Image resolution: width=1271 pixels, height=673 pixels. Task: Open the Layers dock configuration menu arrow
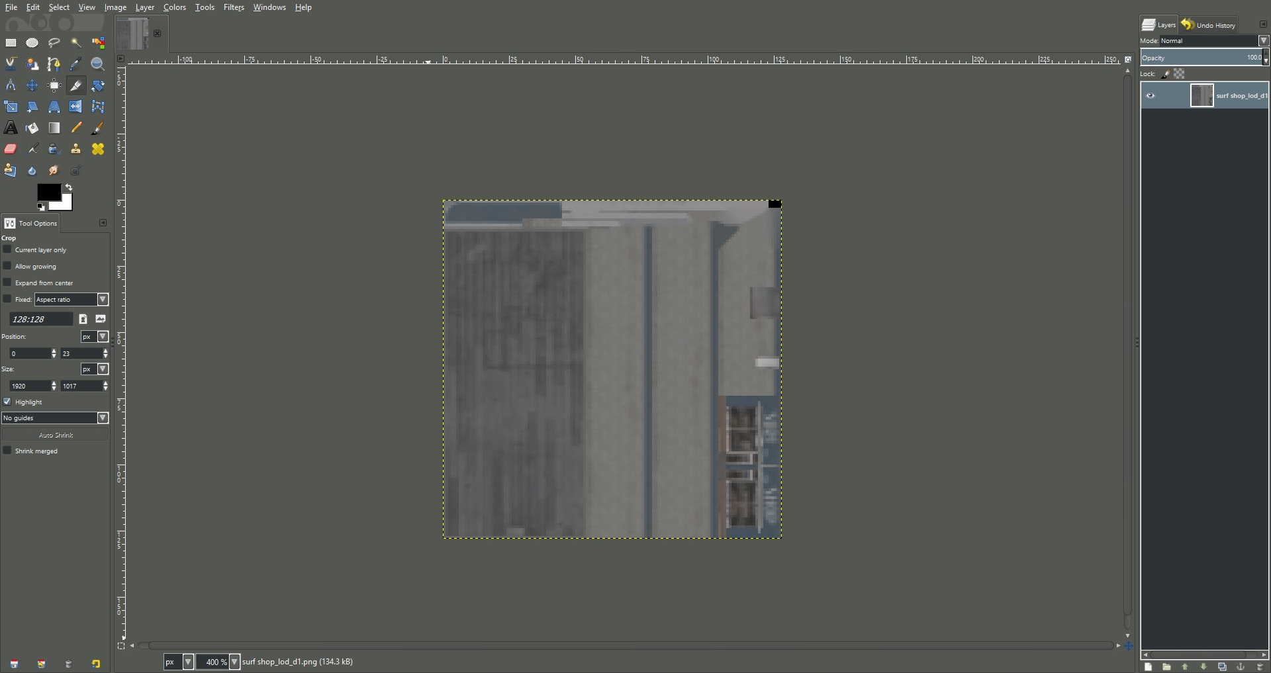point(1262,24)
